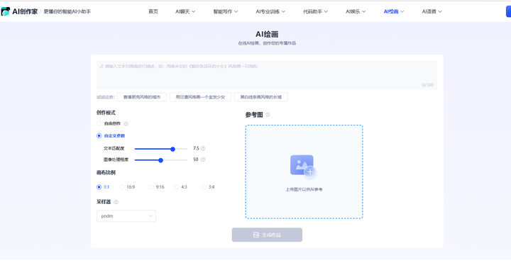The width and height of the screenshot is (511, 270).
Task: Show the 文本匹配度 help tooltip icon
Action: click(x=203, y=148)
